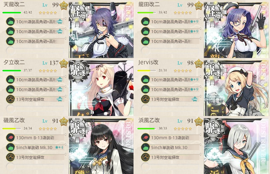Select the 浜風乙改 ship name
270x174 pixels.
(x=149, y=120)
